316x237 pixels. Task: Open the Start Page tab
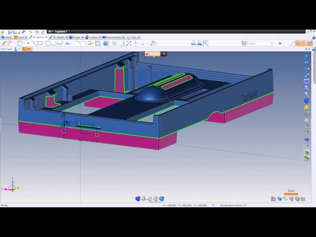(6, 49)
